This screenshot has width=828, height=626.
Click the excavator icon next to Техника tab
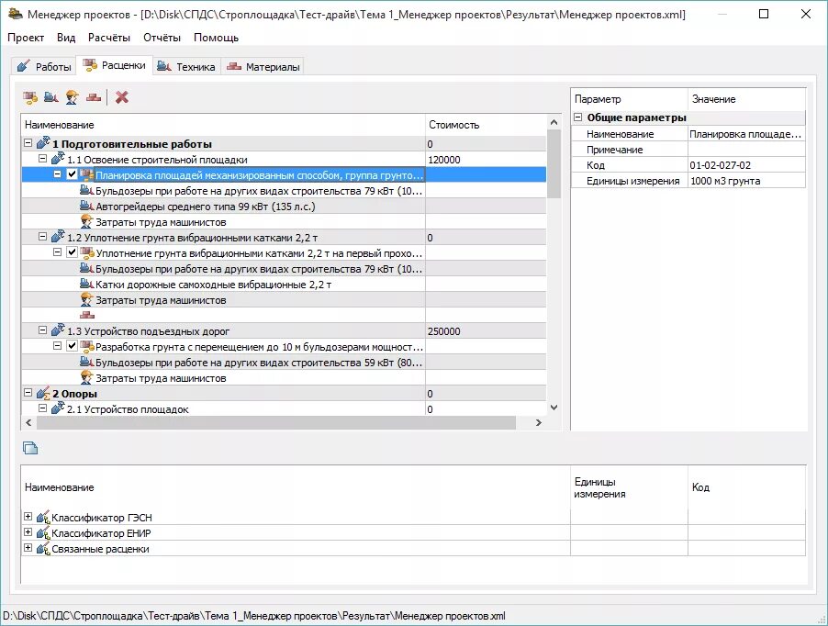coord(165,66)
